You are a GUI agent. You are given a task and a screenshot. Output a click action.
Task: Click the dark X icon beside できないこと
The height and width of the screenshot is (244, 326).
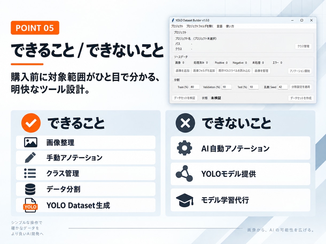pos(185,123)
